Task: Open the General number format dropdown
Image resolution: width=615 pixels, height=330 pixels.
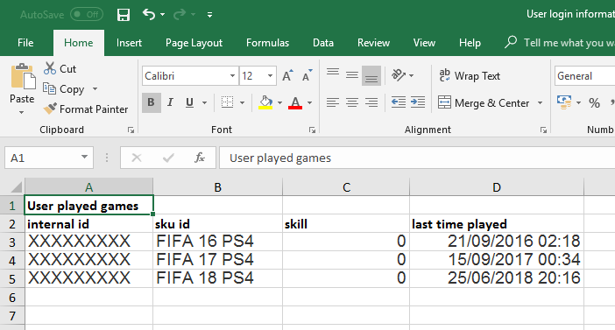Action: (x=584, y=75)
